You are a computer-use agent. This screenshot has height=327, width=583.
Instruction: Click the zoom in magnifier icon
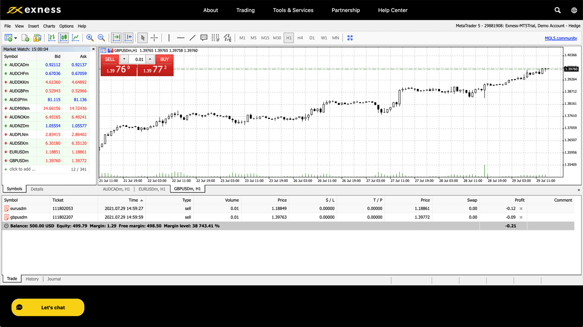(x=90, y=38)
